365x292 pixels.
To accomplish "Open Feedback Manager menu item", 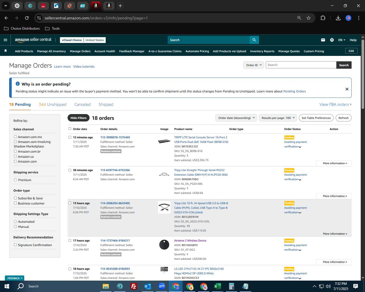I will [132, 51].
